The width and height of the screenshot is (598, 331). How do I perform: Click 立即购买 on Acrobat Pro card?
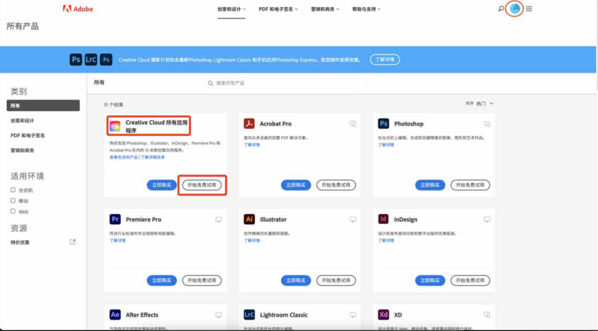click(296, 185)
